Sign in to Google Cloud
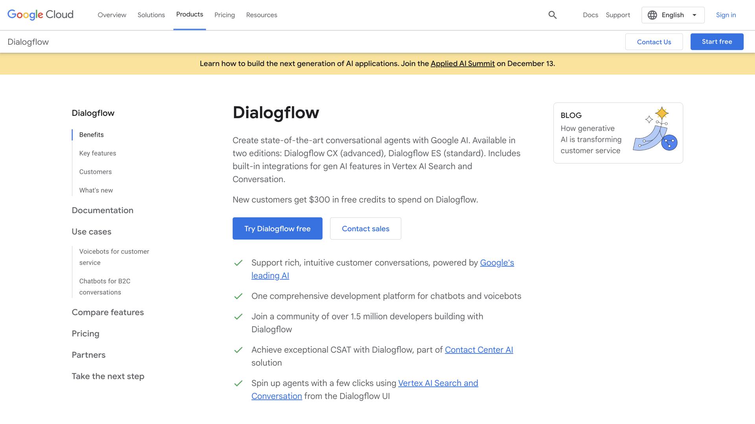 click(726, 15)
